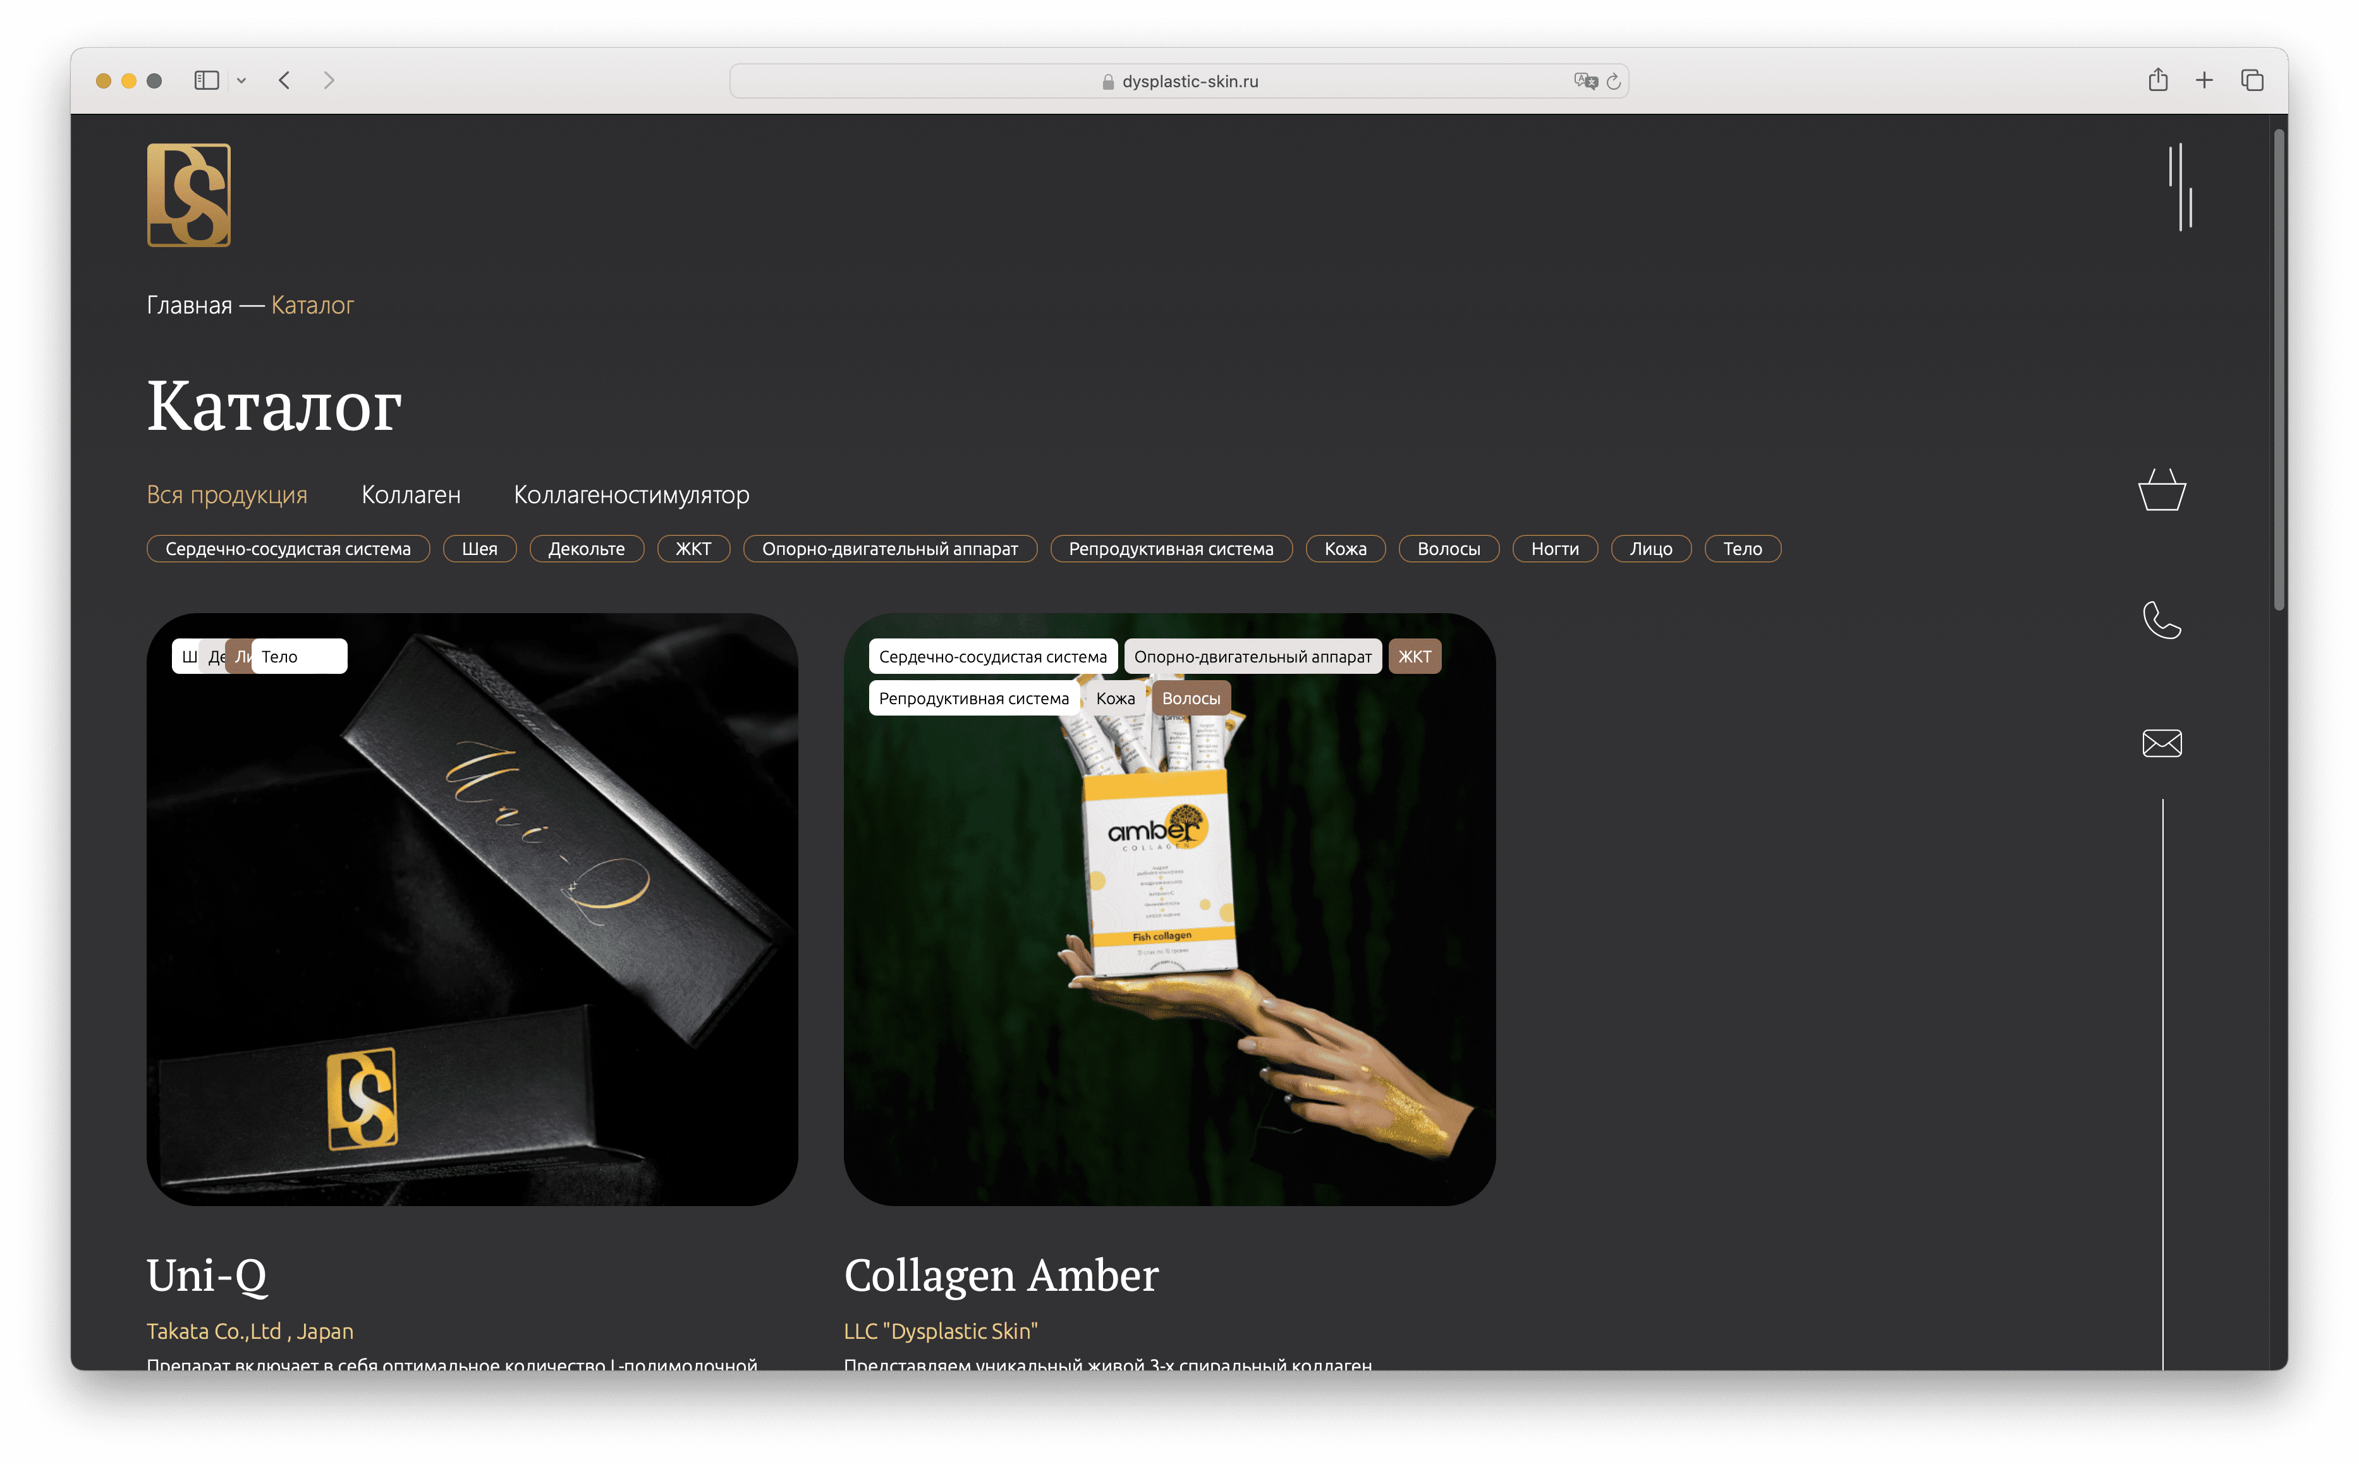The height and width of the screenshot is (1464, 2359).
Task: Click Сердечно-сосудистая система tag on Collagen Amber card
Action: pyautogui.click(x=992, y=657)
